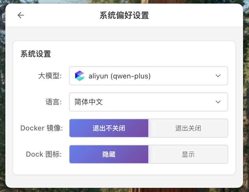Switch Docker 镜像 to 退出关闭

click(x=188, y=128)
